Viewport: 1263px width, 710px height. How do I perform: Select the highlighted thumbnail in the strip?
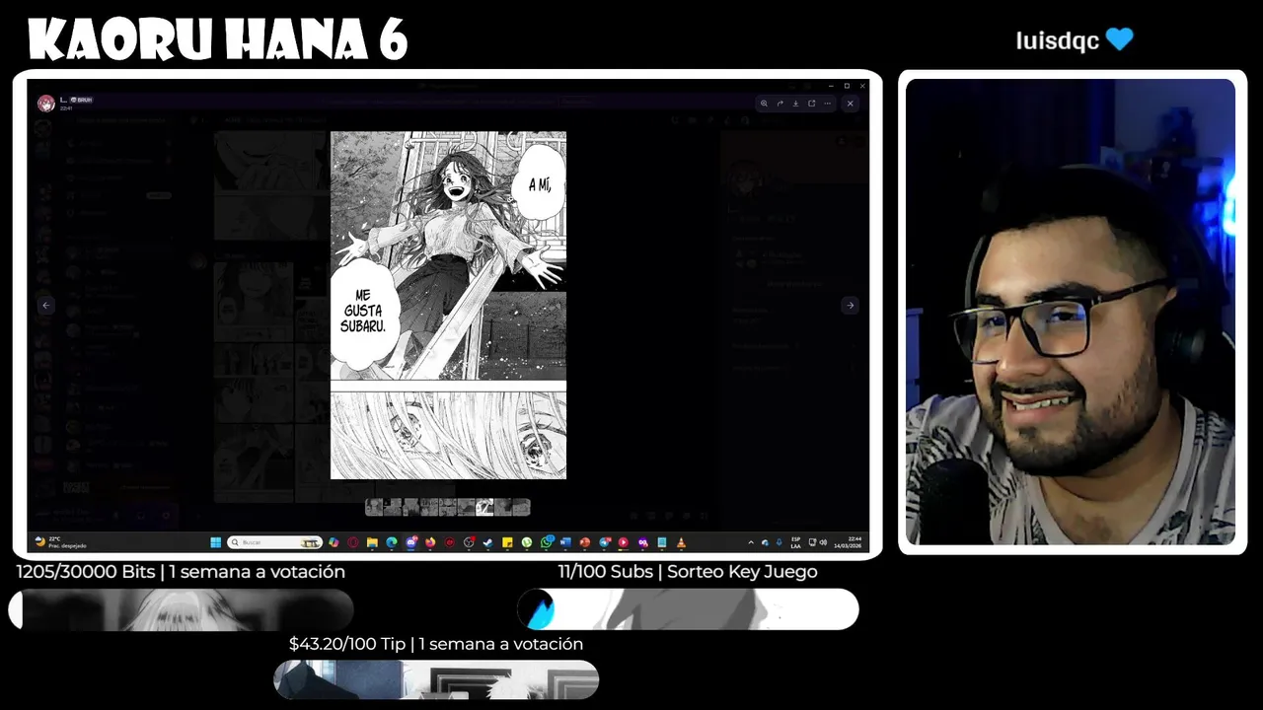coord(484,507)
